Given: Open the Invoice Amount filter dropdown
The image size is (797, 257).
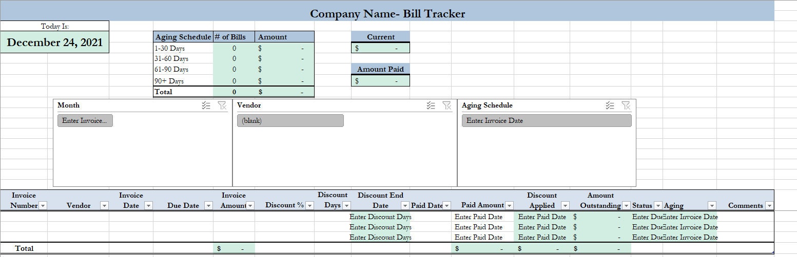Looking at the screenshot, I should [250, 206].
